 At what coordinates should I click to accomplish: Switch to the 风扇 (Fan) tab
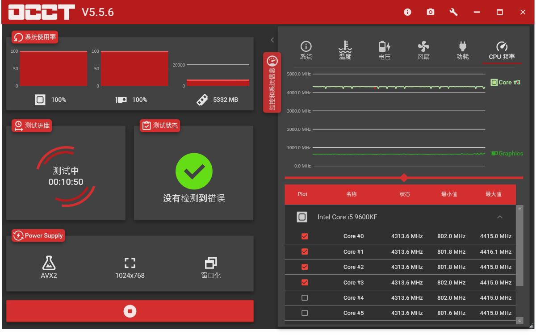(x=423, y=50)
